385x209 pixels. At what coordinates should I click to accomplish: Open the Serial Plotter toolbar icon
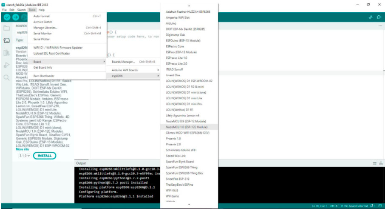tap(371, 17)
